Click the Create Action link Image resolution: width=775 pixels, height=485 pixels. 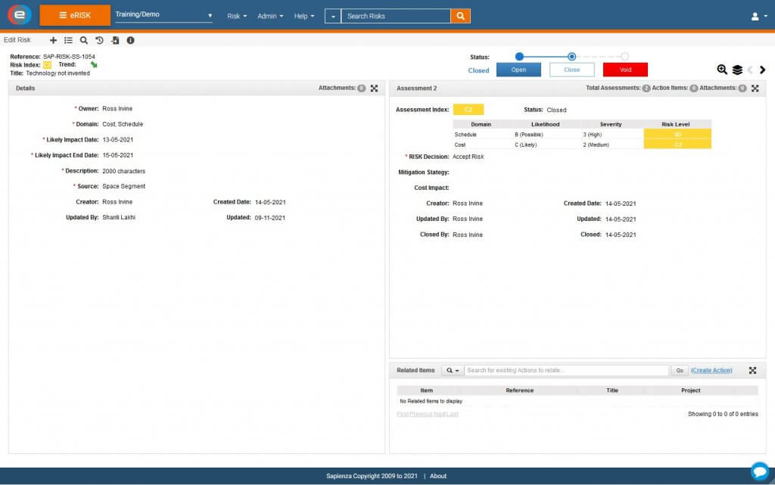[711, 371]
